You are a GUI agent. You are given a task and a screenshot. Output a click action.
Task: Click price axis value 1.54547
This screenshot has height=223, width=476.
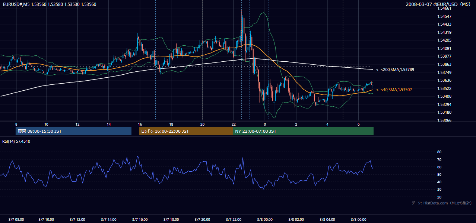(444, 16)
